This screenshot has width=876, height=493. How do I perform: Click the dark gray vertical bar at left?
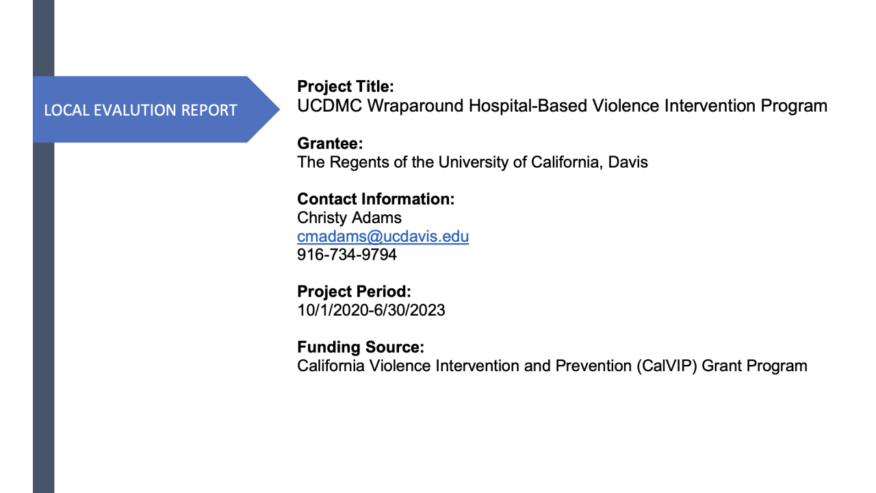43,308
